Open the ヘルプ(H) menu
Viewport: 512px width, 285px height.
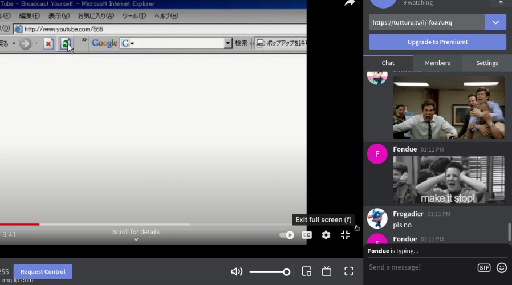coord(166,15)
